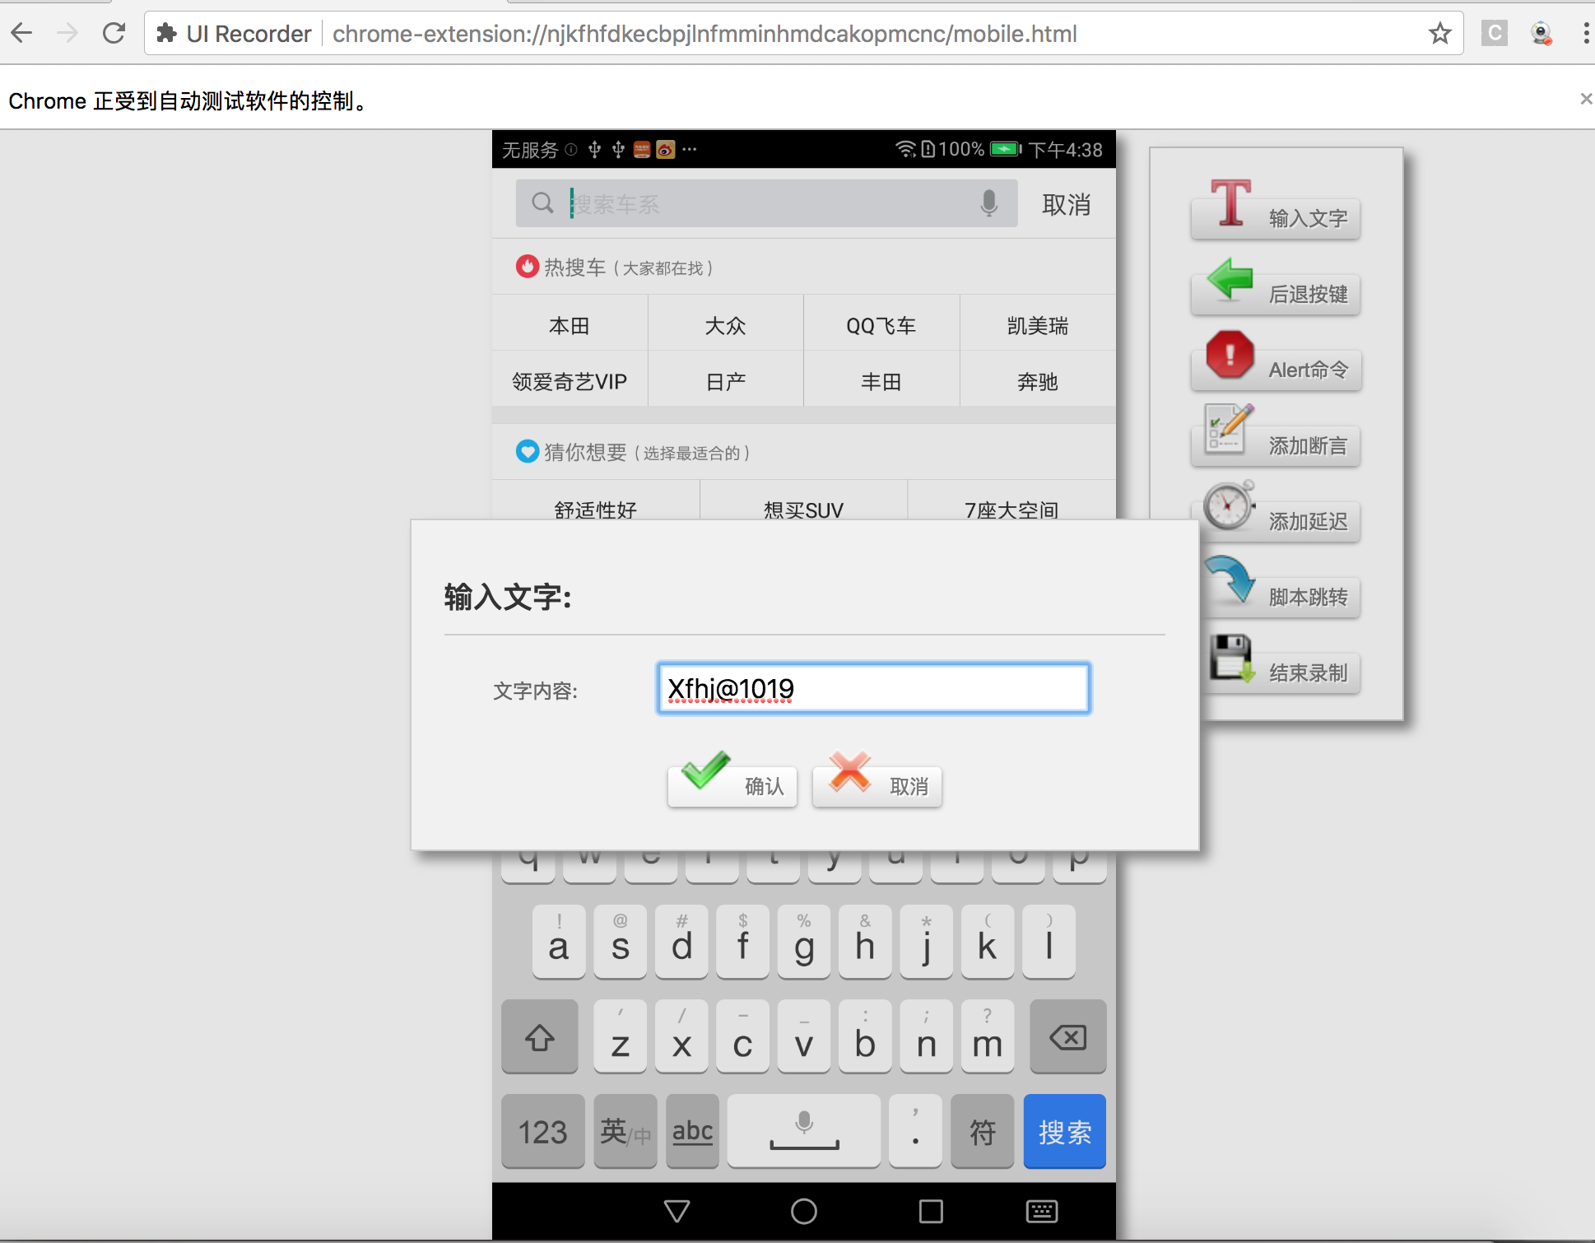Open Chrome three-dot menu
The height and width of the screenshot is (1243, 1595).
1585,34
